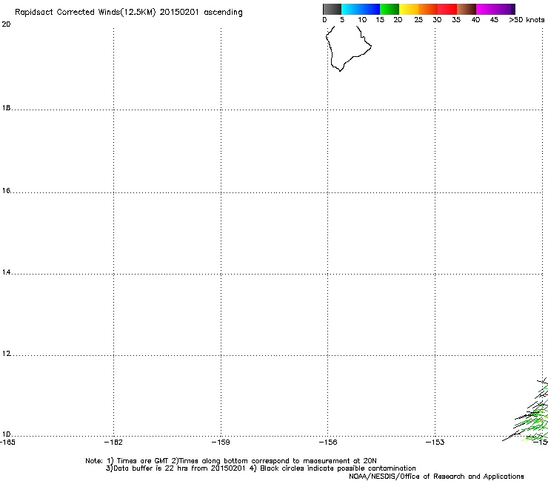
Task: Choose the red 30-35 knots color band
Action: point(447,9)
